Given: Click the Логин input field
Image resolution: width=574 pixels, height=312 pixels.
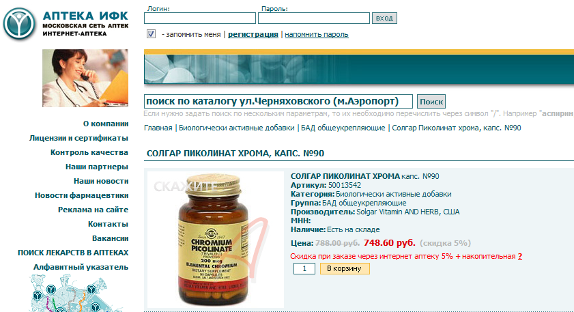Looking at the screenshot, I should tap(200, 18).
